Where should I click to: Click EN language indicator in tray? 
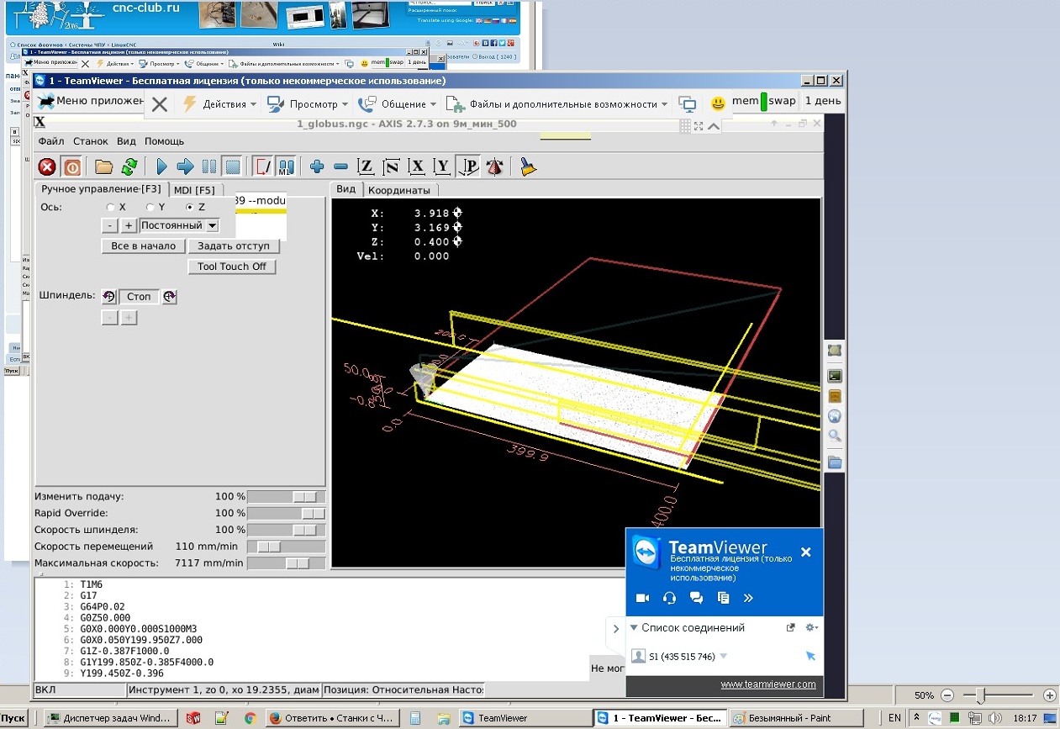[x=894, y=718]
